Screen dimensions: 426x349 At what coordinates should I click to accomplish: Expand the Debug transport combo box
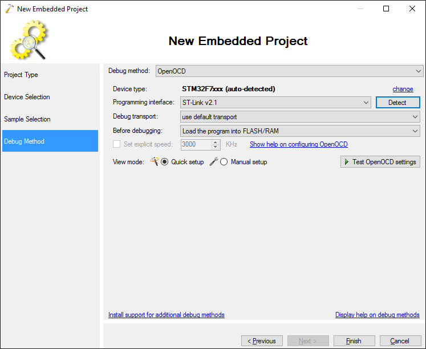[300, 117]
